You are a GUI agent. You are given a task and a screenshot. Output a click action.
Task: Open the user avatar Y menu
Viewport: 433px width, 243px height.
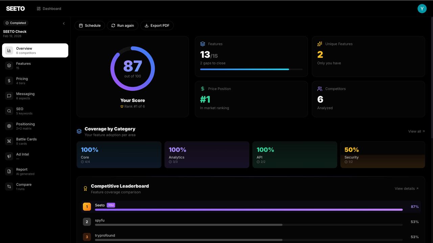(x=422, y=8)
